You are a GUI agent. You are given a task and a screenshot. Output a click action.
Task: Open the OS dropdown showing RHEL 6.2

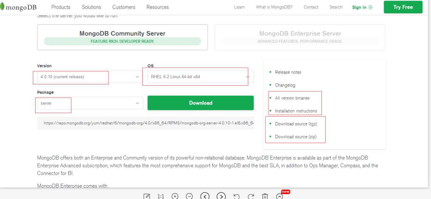pos(200,77)
